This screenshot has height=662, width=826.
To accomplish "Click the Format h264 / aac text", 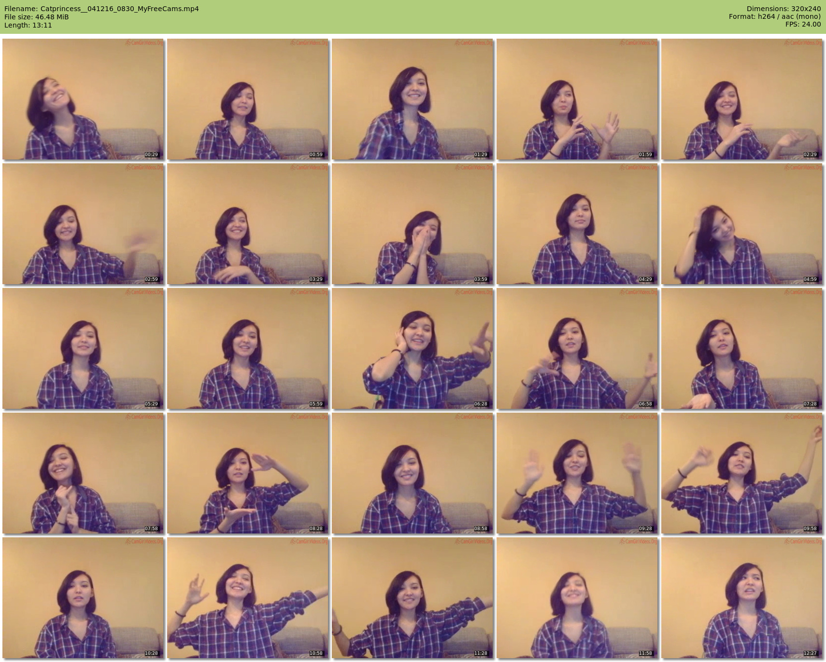I will point(774,17).
